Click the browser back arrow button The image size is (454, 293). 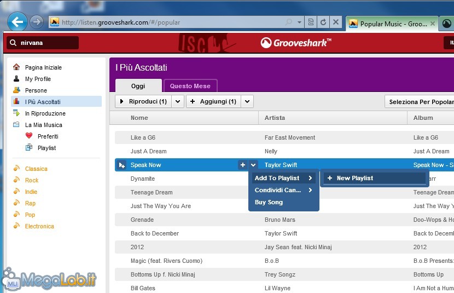tap(17, 21)
